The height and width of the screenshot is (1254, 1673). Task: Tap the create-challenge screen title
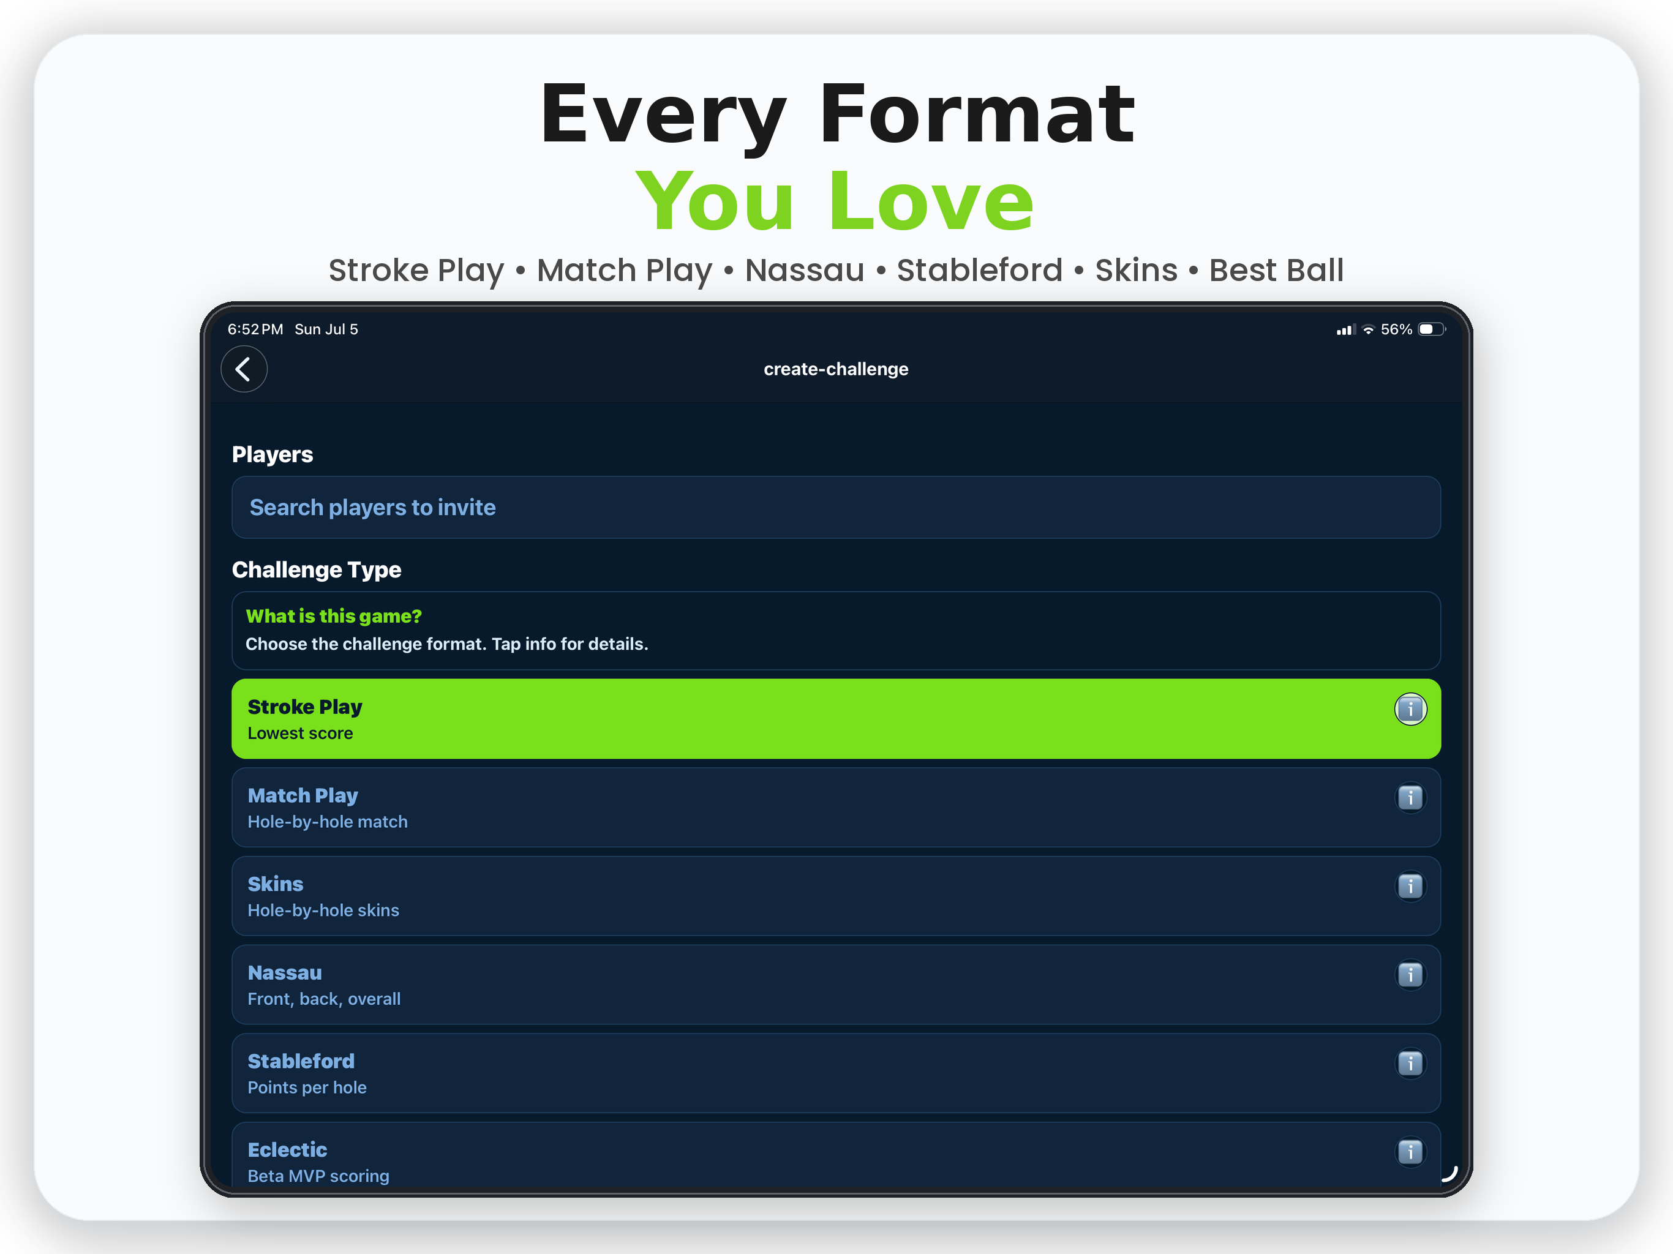(836, 369)
